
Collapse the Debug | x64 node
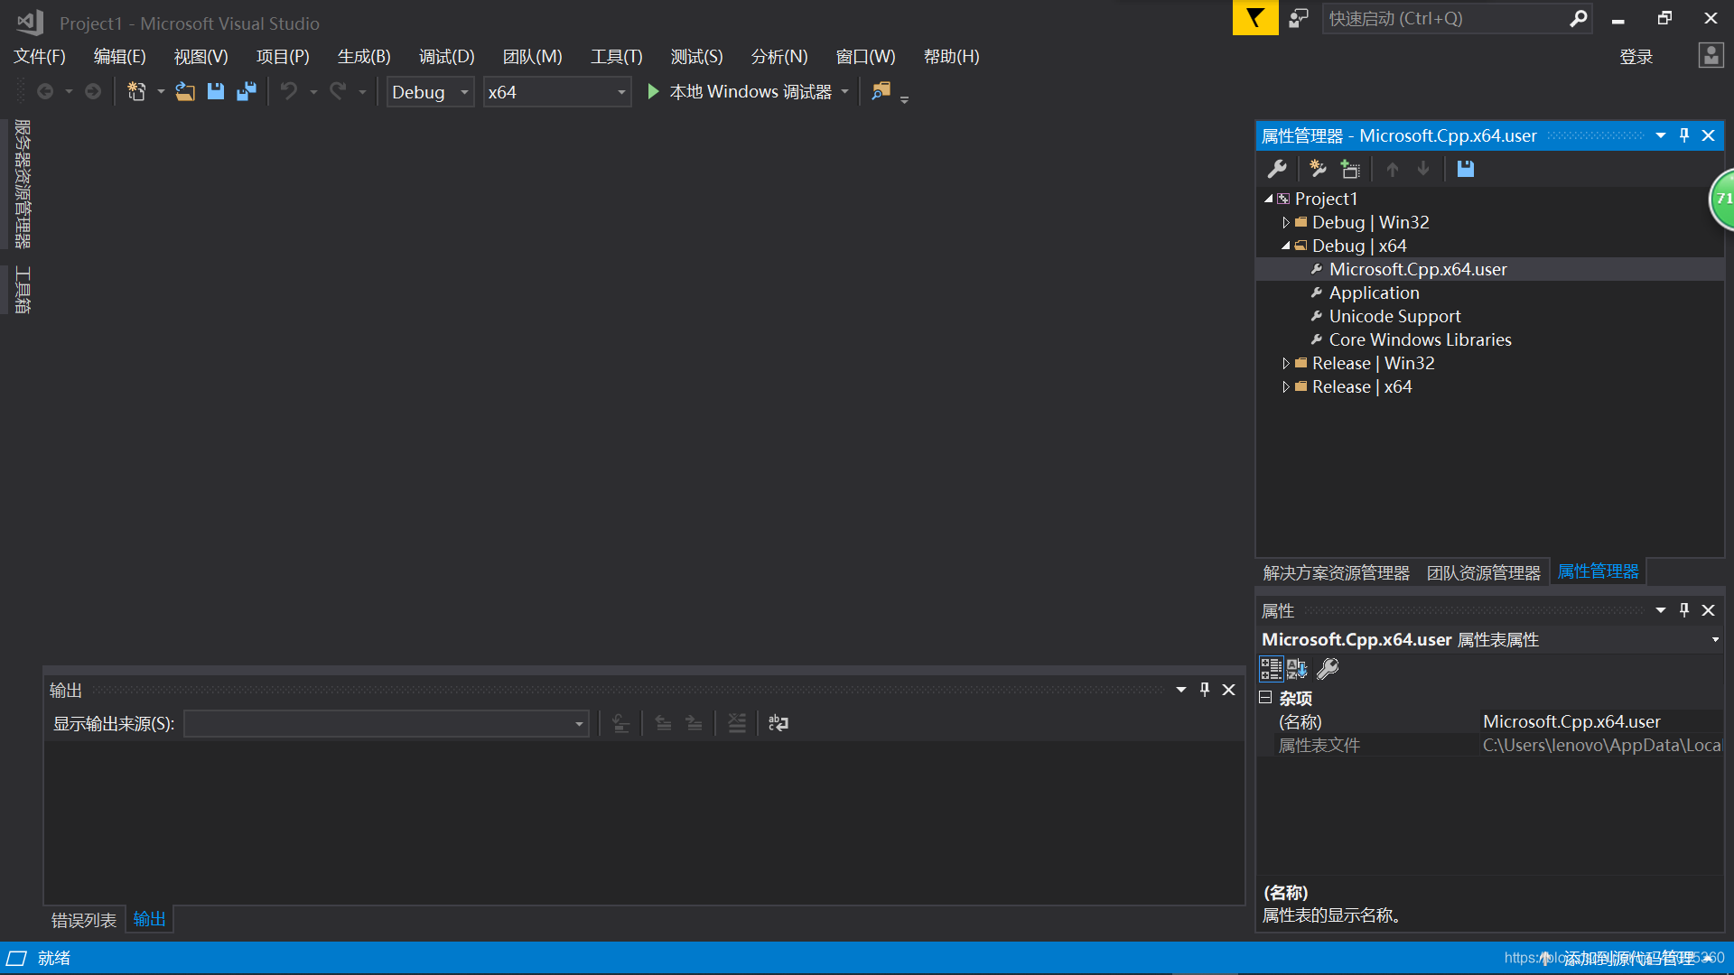1285,246
